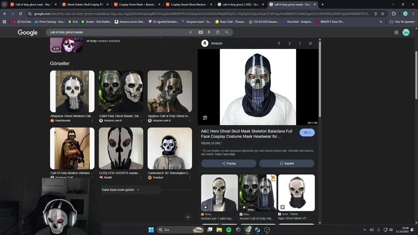Open the image preview more options menu
The height and width of the screenshot is (235, 418).
[x=300, y=43]
